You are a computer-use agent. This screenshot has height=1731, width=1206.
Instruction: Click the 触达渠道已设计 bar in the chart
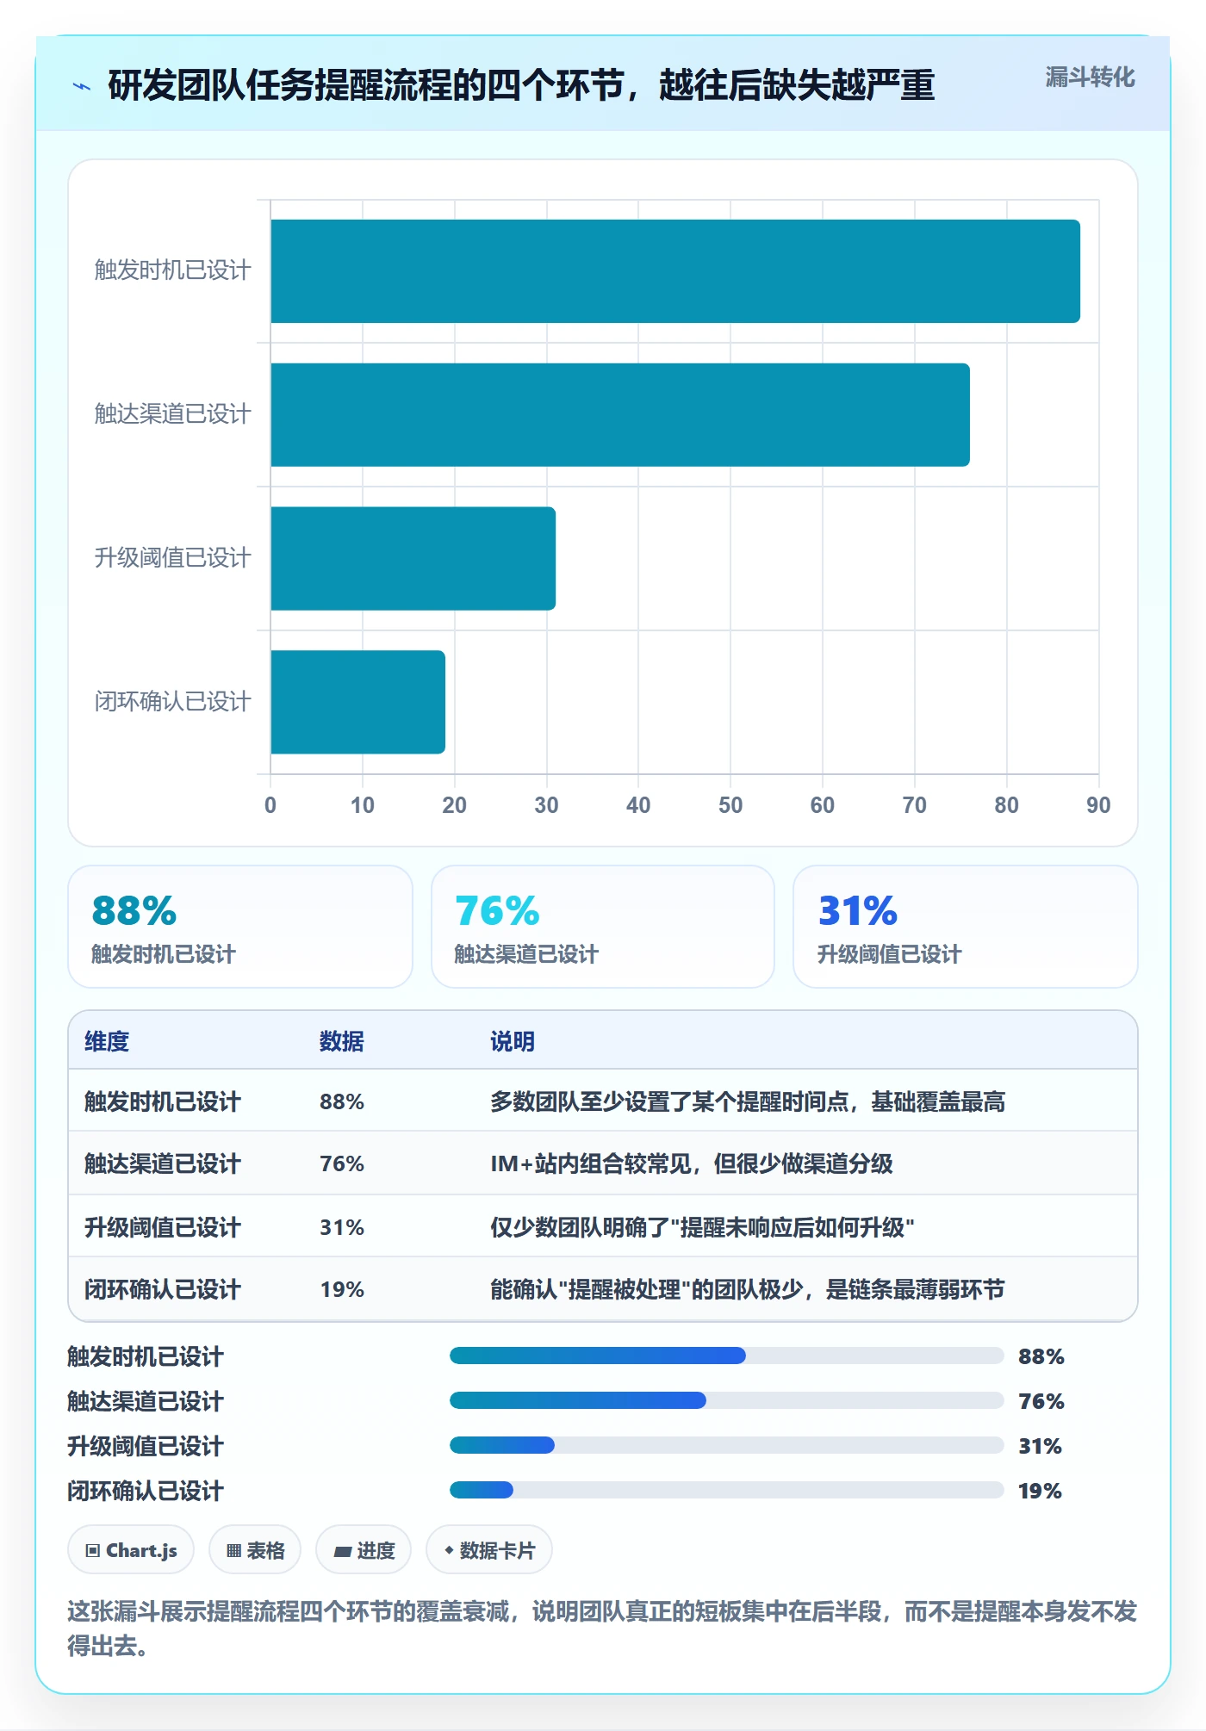[x=620, y=415]
